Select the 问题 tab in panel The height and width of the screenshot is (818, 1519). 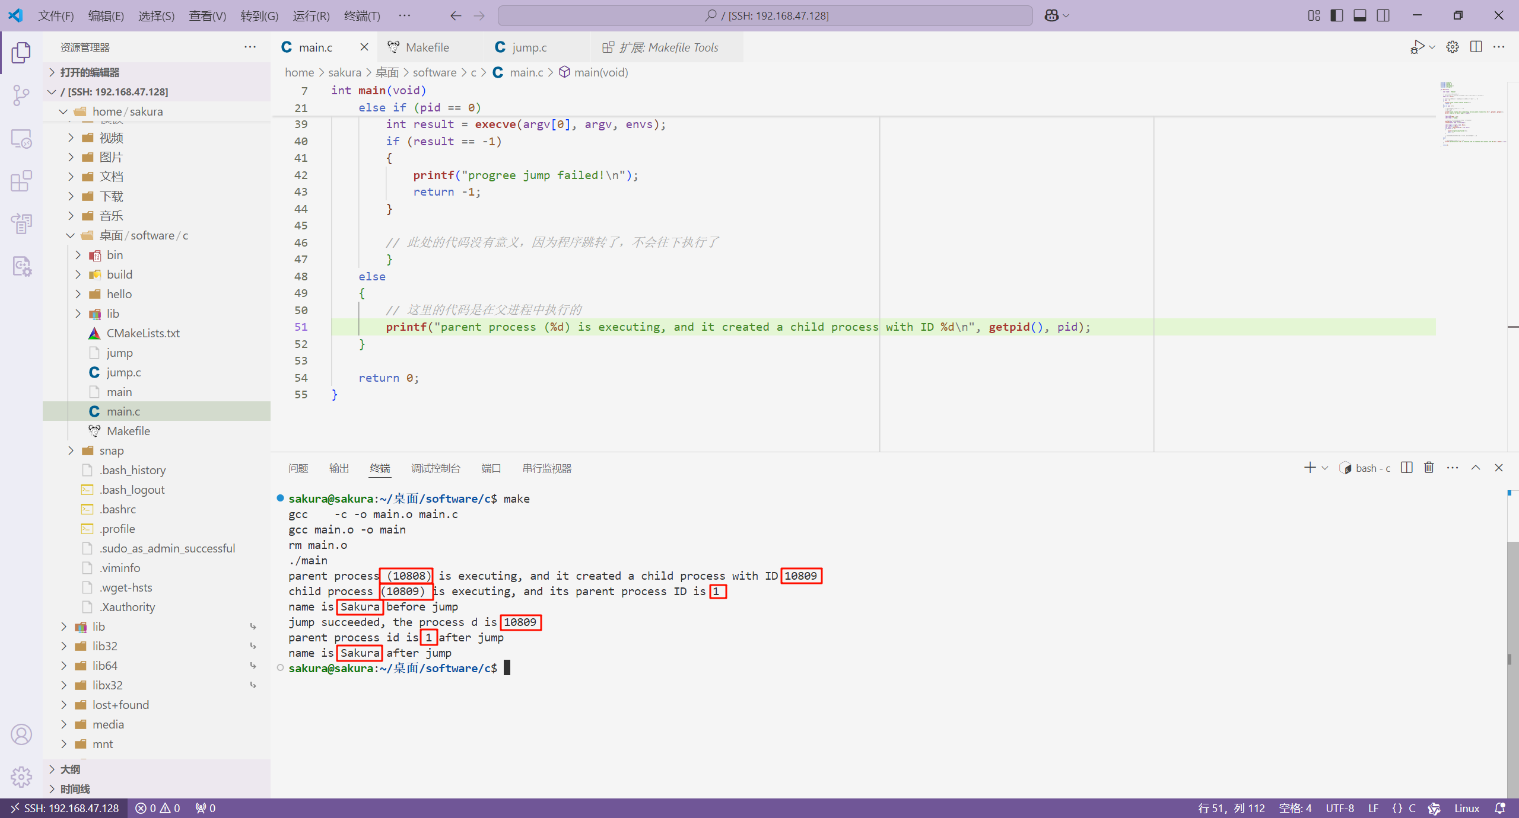[298, 468]
